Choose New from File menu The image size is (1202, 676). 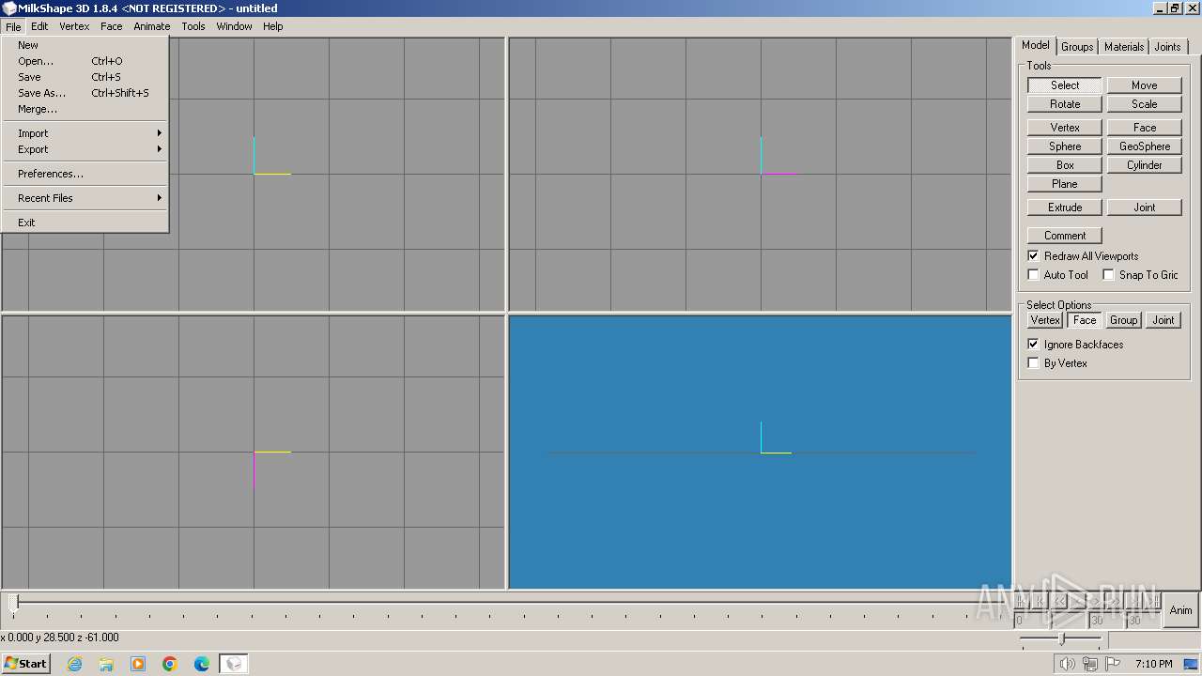click(x=85, y=45)
